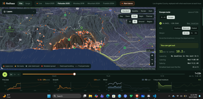Viewport: 203px width, 99px height.
Task: Click Improve this map link
Action: coord(148,69)
